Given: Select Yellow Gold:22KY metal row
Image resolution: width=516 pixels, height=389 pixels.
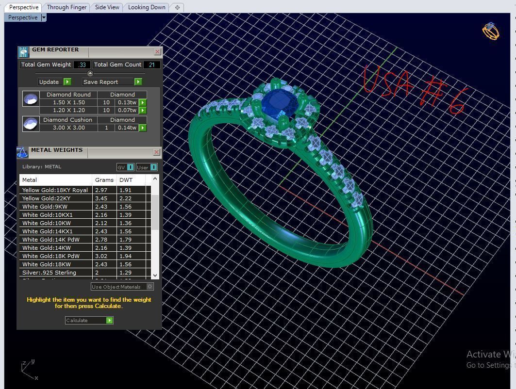Looking at the screenshot, I should point(85,198).
